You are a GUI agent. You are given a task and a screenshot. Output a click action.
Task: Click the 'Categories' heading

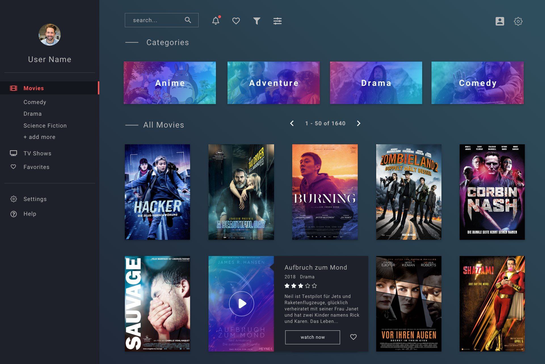click(168, 42)
